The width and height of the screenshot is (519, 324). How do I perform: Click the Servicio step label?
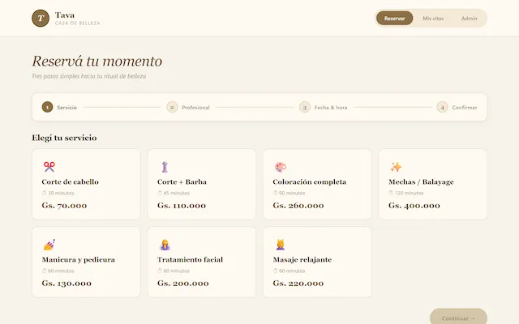tap(66, 108)
